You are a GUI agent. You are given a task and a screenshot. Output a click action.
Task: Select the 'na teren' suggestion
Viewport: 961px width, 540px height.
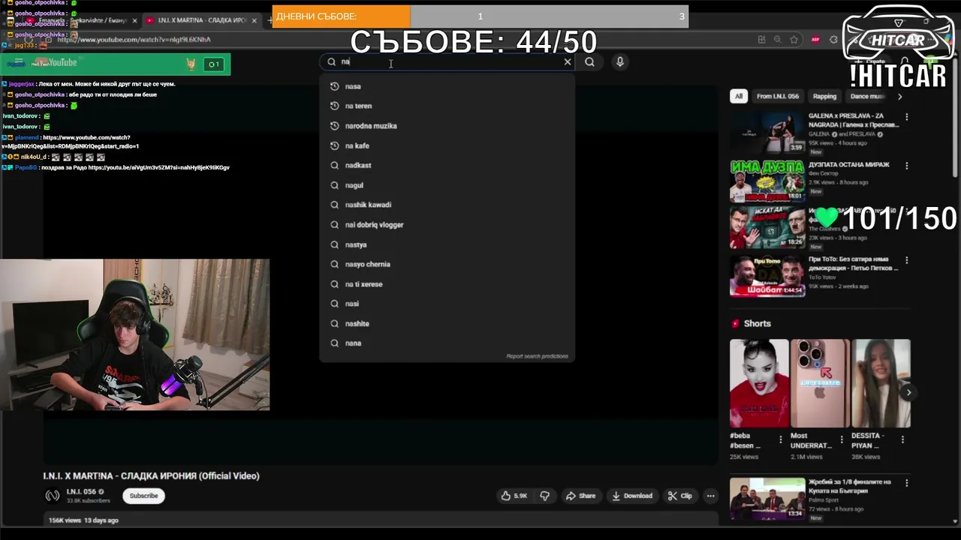click(447, 106)
